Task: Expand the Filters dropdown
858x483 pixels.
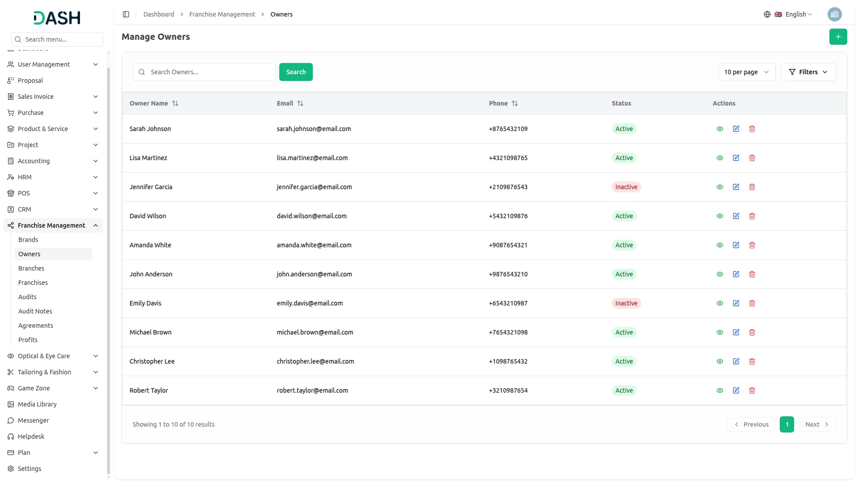Action: tap(808, 72)
